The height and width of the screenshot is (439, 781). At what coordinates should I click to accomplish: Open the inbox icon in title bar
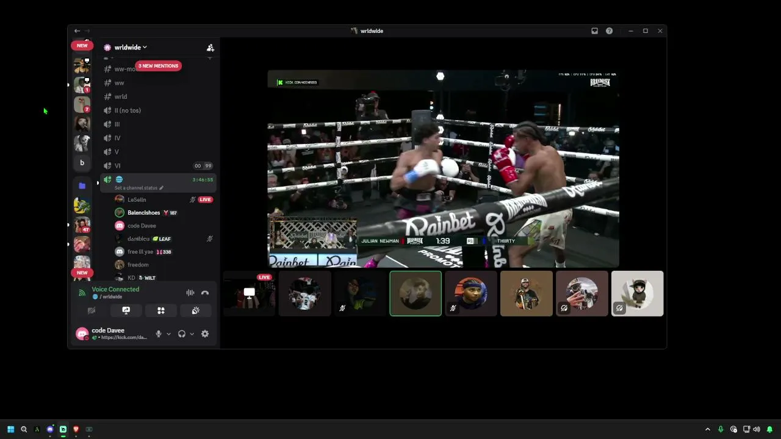[x=594, y=31]
